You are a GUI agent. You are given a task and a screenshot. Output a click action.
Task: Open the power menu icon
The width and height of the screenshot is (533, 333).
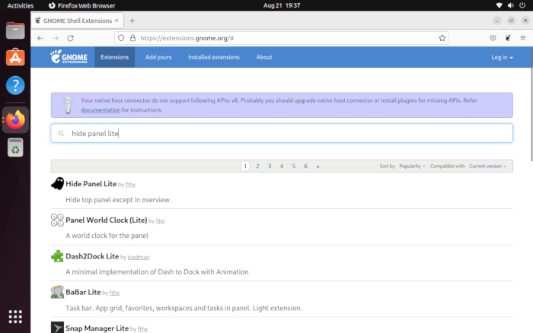click(x=522, y=5)
